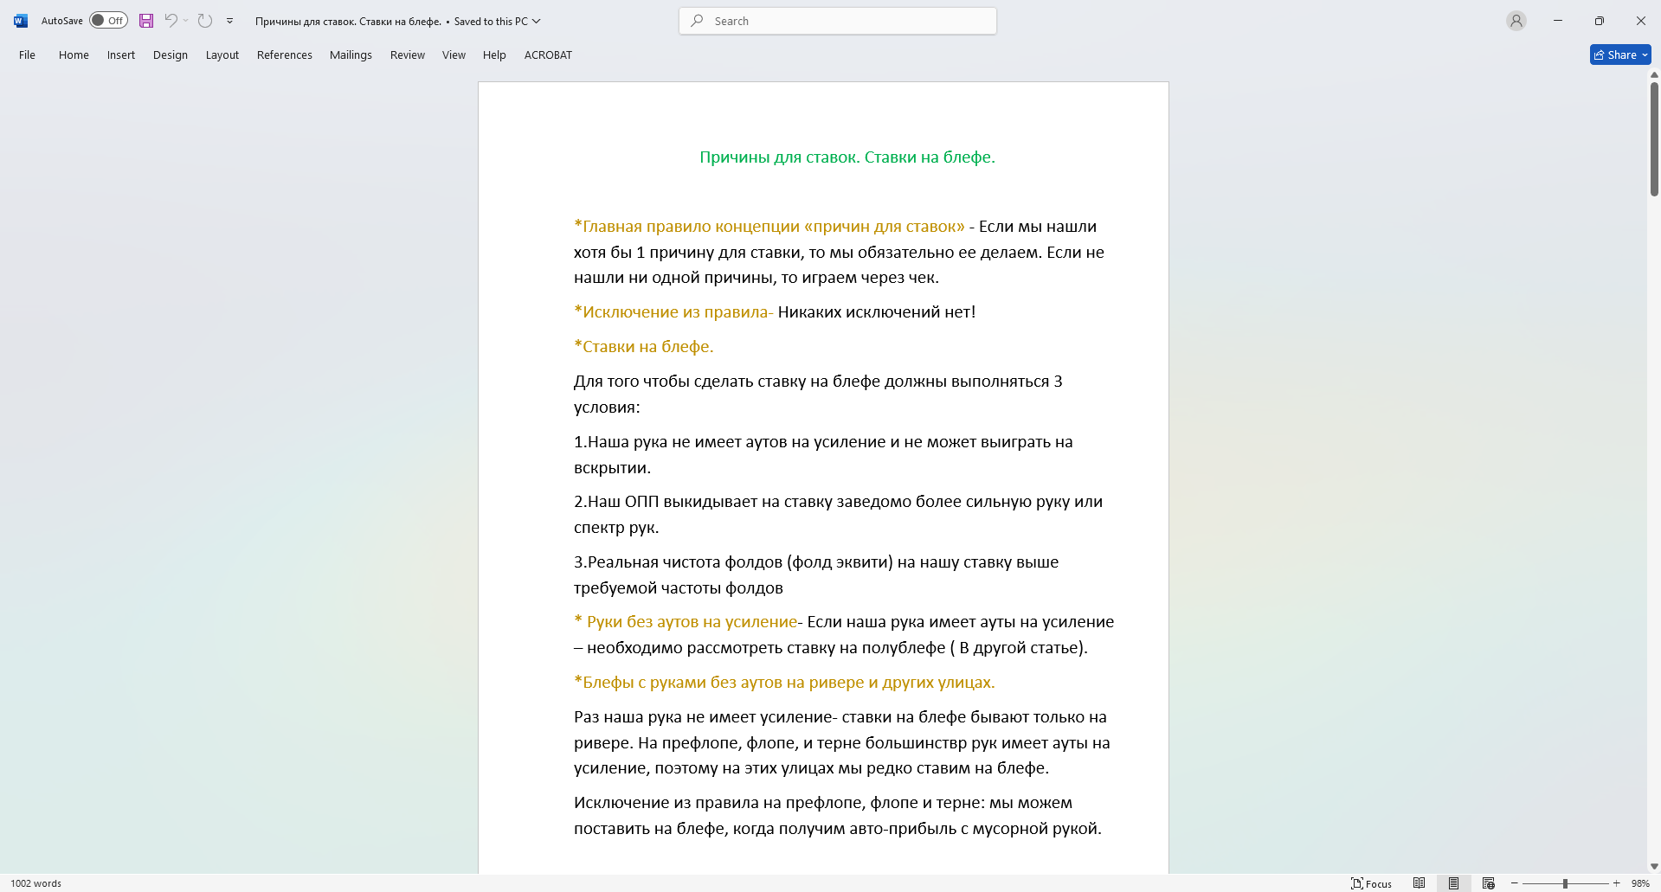Toggle the AutoSave switch
This screenshot has width=1661, height=892.
[109, 21]
